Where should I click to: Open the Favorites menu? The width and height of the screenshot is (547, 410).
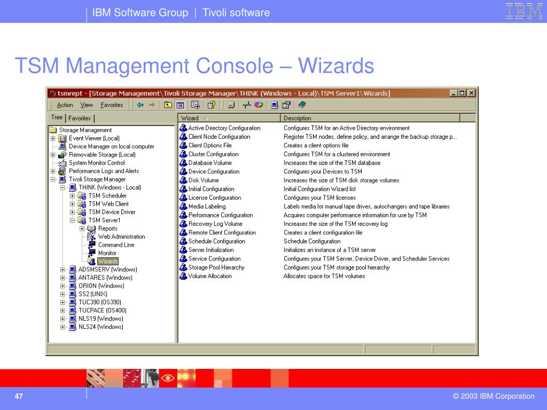point(112,105)
